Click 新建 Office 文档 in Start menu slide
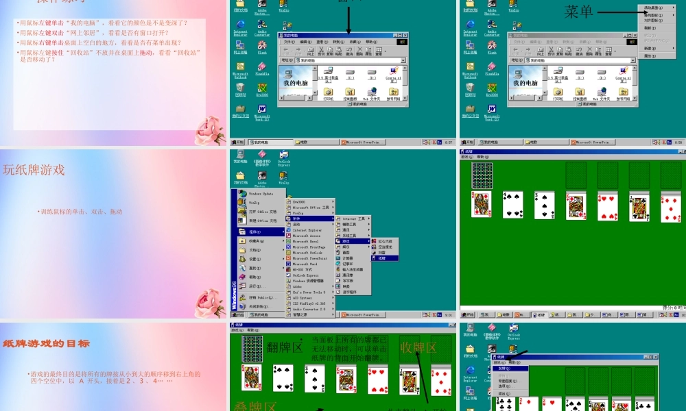The width and height of the screenshot is (686, 411). click(x=261, y=221)
